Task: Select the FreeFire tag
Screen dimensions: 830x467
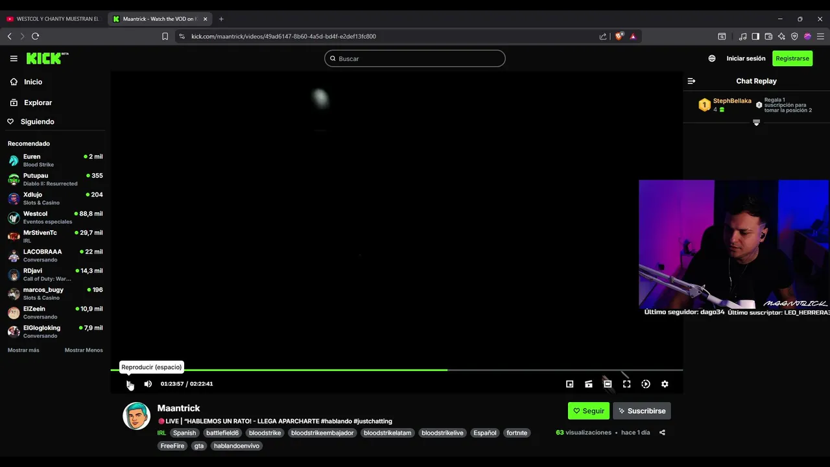Action: pos(172,446)
